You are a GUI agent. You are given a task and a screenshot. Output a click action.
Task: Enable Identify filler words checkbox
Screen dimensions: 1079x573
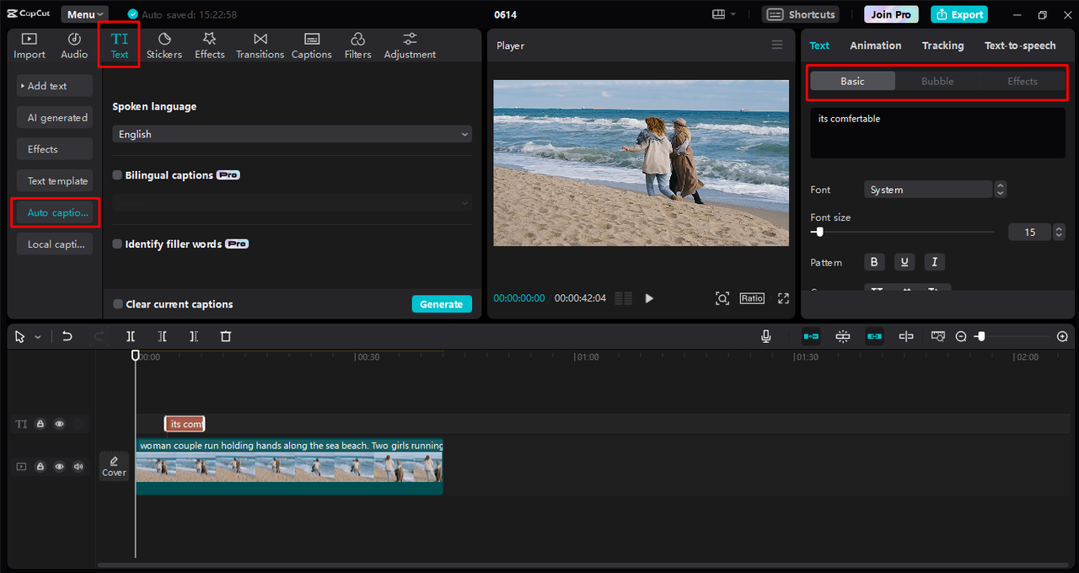click(x=118, y=244)
